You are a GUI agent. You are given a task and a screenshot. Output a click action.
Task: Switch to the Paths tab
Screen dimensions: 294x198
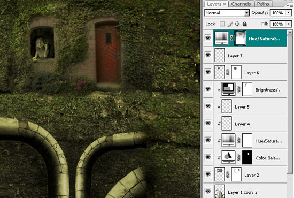click(263, 4)
